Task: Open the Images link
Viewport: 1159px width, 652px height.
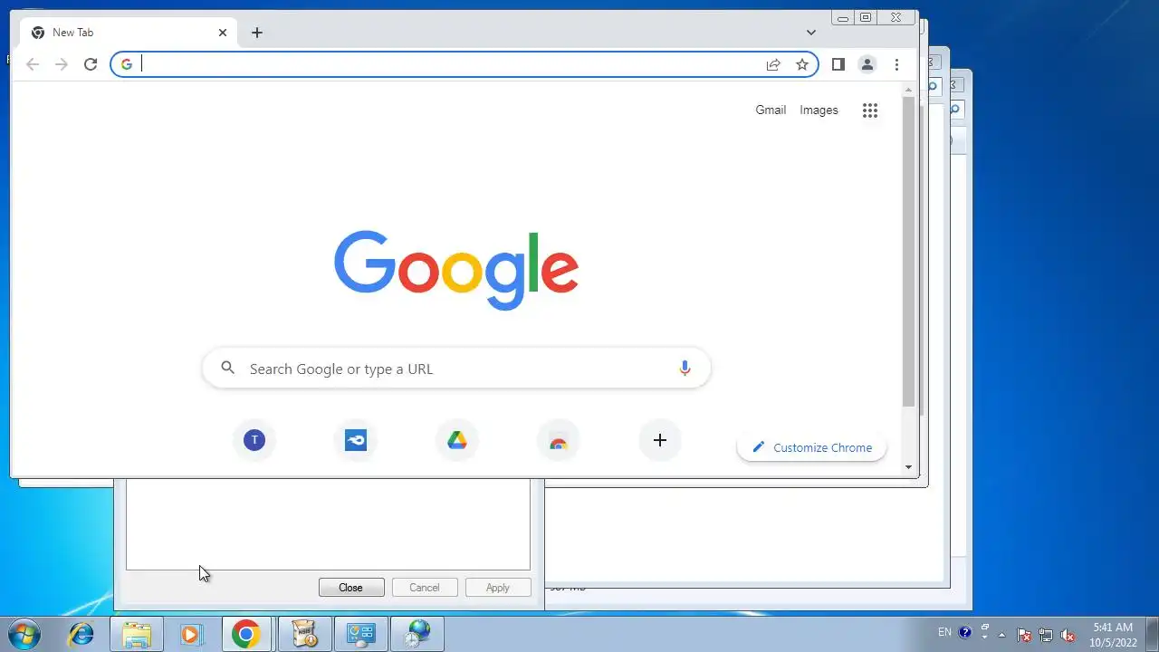Action: 819,110
